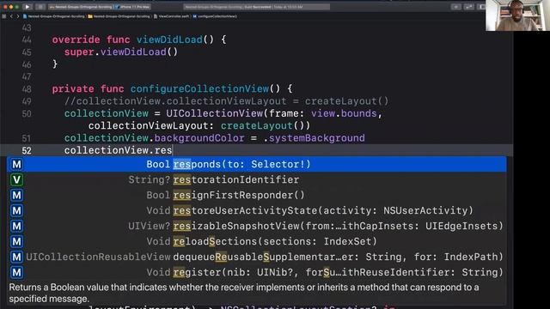This screenshot has width=550, height=309.
Task: Select the restorationIdentifier completion
Action: tap(257, 179)
